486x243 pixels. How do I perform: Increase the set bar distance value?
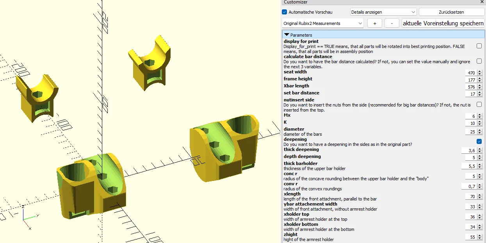click(480, 93)
